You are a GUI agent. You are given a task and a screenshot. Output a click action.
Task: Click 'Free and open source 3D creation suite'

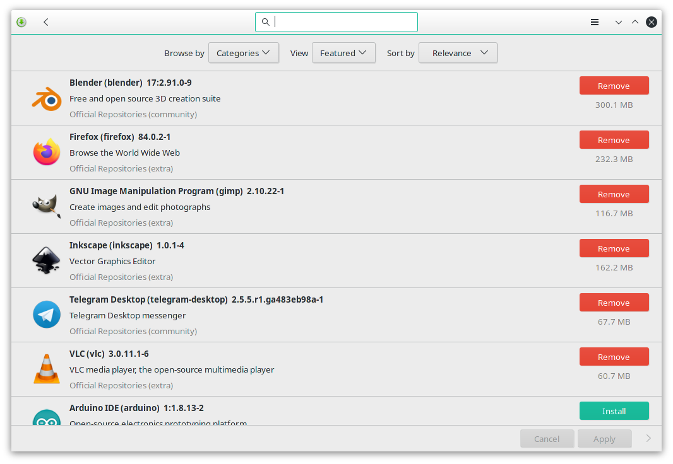pos(145,98)
